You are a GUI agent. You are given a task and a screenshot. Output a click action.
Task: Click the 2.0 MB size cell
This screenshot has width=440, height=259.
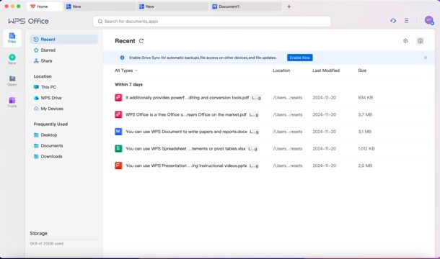365,165
